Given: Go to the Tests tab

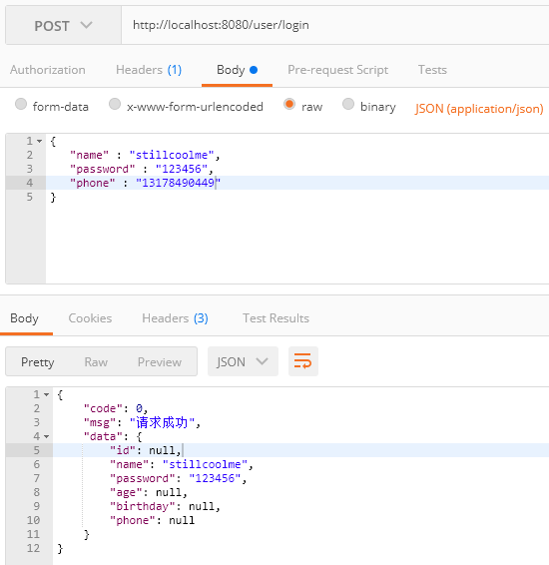Looking at the screenshot, I should point(432,70).
